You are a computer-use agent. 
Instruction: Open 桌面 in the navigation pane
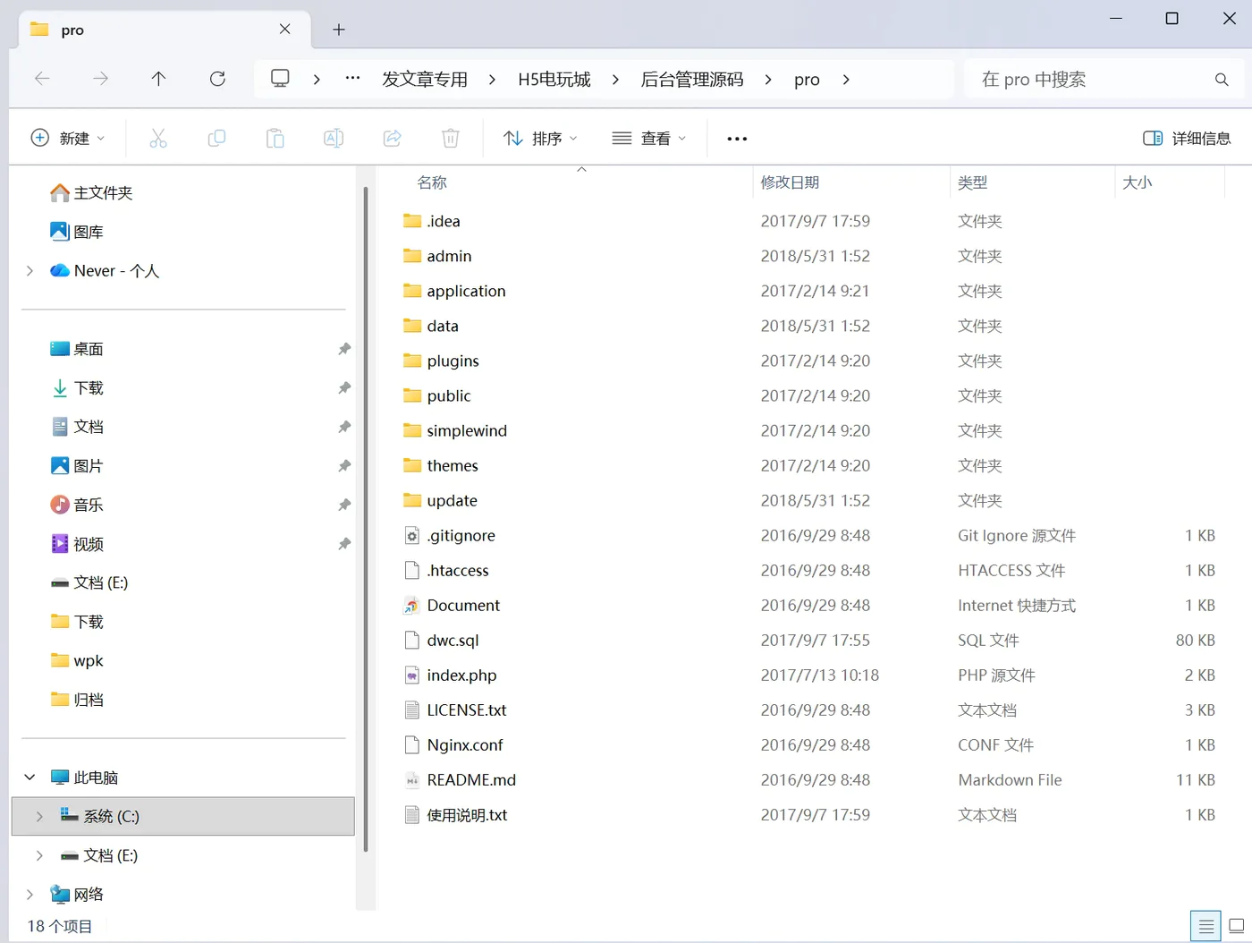89,349
